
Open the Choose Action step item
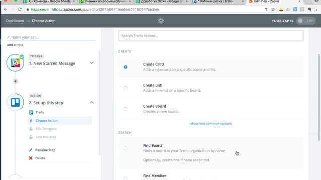(x=59, y=121)
